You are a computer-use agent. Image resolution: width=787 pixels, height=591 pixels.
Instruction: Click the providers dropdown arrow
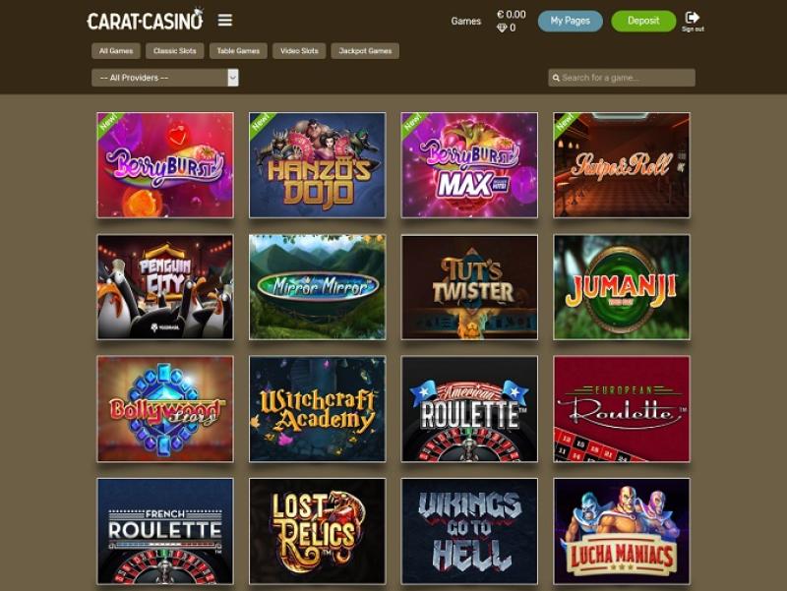click(233, 78)
